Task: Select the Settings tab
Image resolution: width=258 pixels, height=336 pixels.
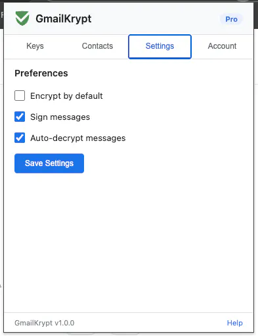Action: tap(160, 47)
